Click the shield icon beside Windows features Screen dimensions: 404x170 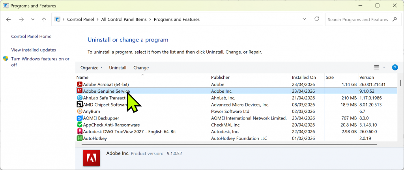[x=6, y=59]
